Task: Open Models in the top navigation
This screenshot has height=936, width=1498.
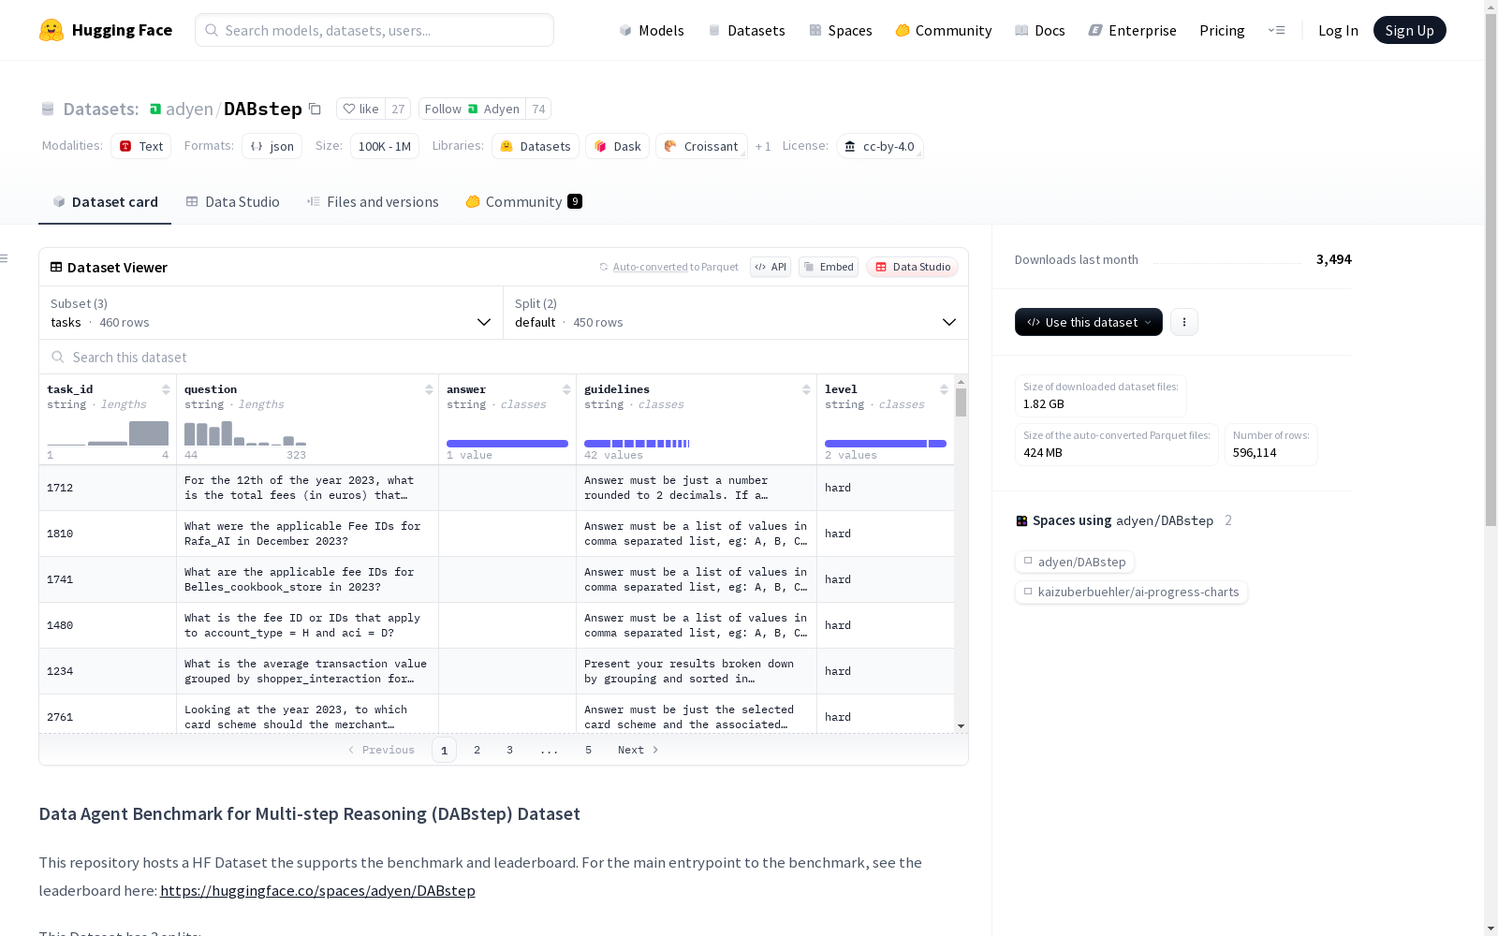Action: pos(652,30)
